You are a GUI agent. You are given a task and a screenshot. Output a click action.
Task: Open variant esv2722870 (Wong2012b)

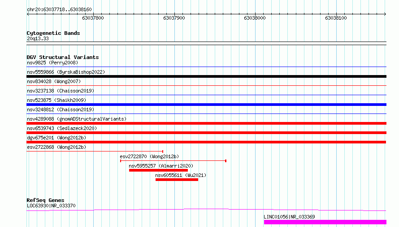(x=149, y=156)
